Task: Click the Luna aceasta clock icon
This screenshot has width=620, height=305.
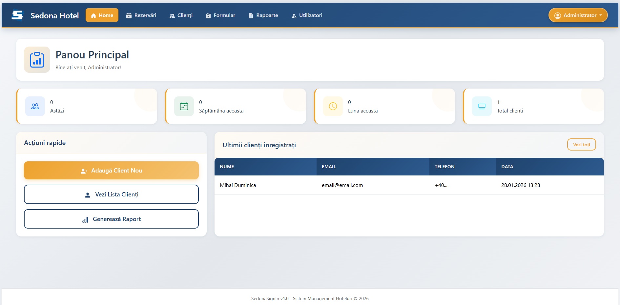Action: (333, 106)
